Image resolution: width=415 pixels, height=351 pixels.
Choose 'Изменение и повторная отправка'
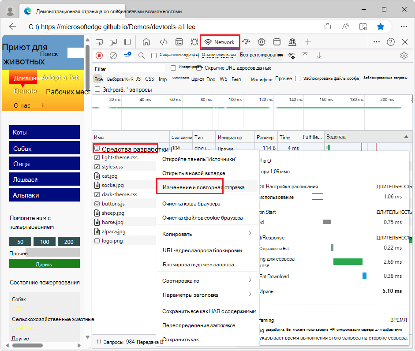coord(207,187)
